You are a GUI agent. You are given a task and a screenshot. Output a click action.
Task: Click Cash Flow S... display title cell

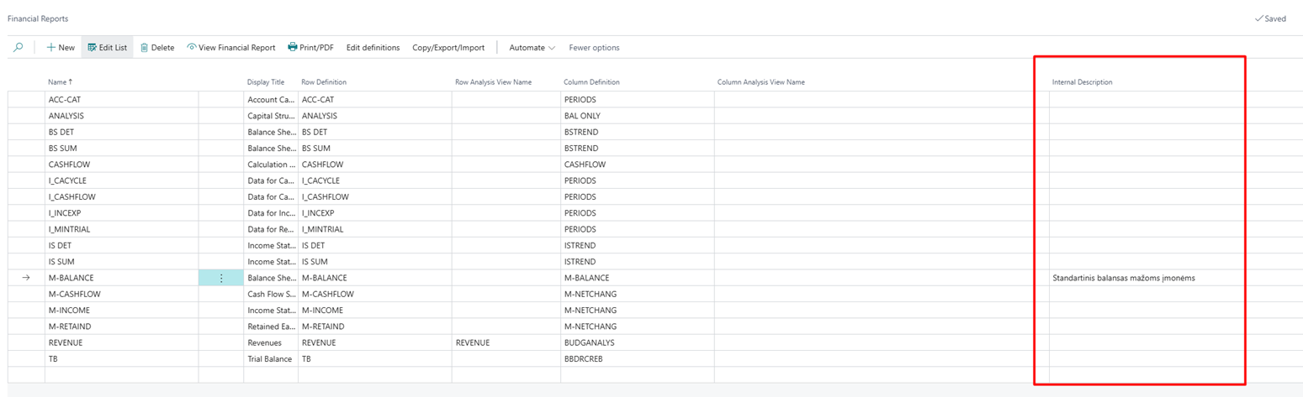pos(271,295)
